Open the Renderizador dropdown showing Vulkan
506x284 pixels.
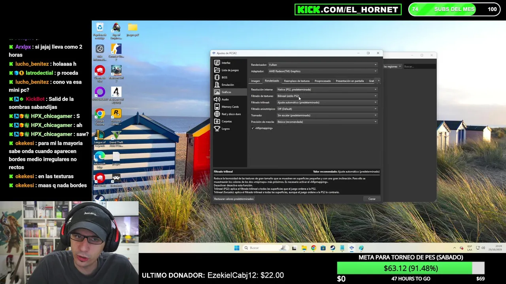pos(323,65)
